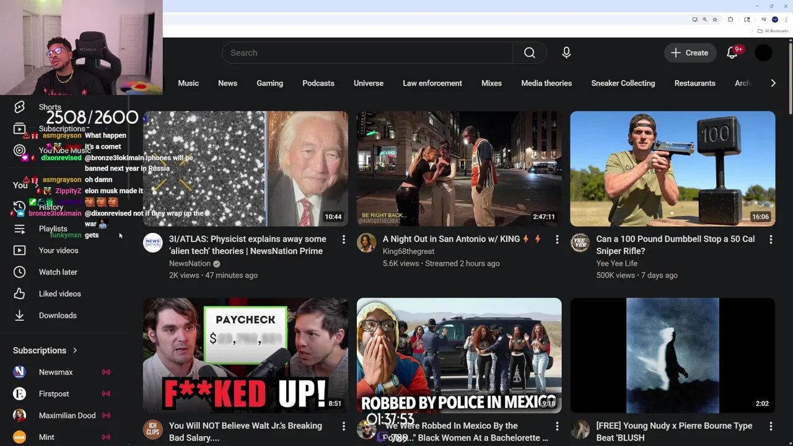This screenshot has width=793, height=446.
Task: Click the search magnifier button
Action: (x=530, y=53)
